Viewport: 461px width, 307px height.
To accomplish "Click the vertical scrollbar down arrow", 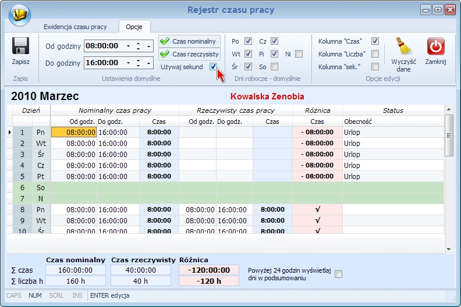I will pyautogui.click(x=449, y=249).
